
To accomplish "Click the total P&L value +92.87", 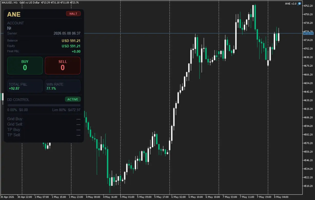I will tap(14, 88).
